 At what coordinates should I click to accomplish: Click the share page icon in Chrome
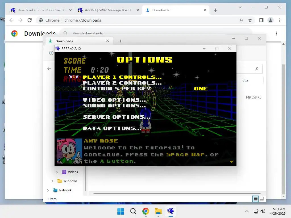pos(241,20)
